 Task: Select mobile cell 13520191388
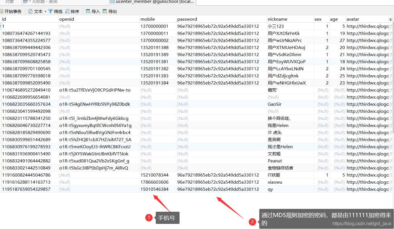(x=158, y=48)
